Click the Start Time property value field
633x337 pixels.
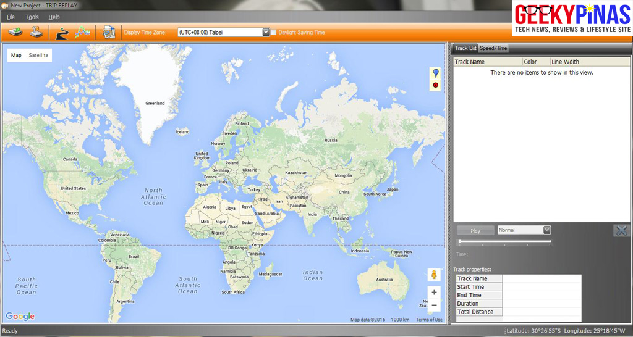(542, 287)
